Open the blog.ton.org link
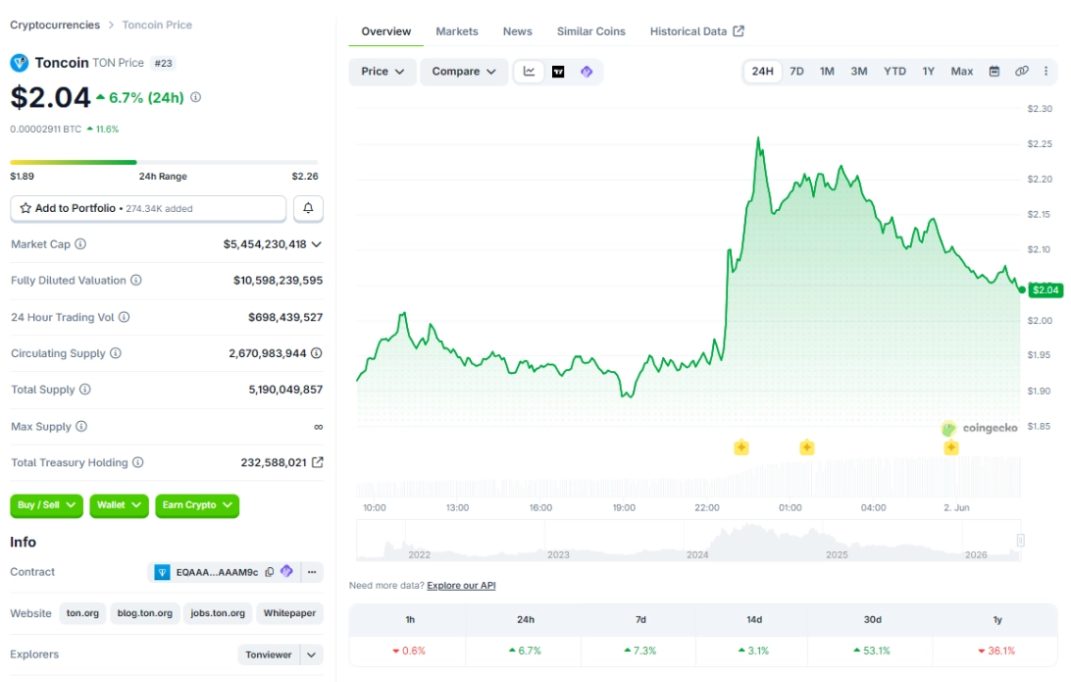The image size is (1071, 682). (145, 613)
